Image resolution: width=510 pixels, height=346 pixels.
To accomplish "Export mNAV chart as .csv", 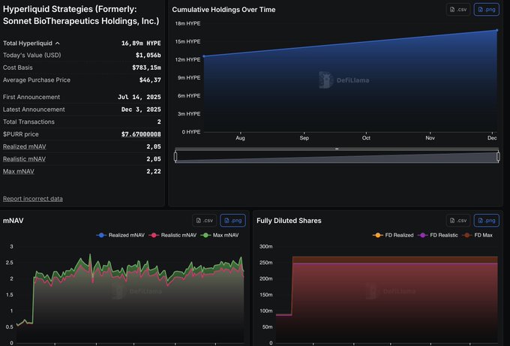I will coord(204,221).
